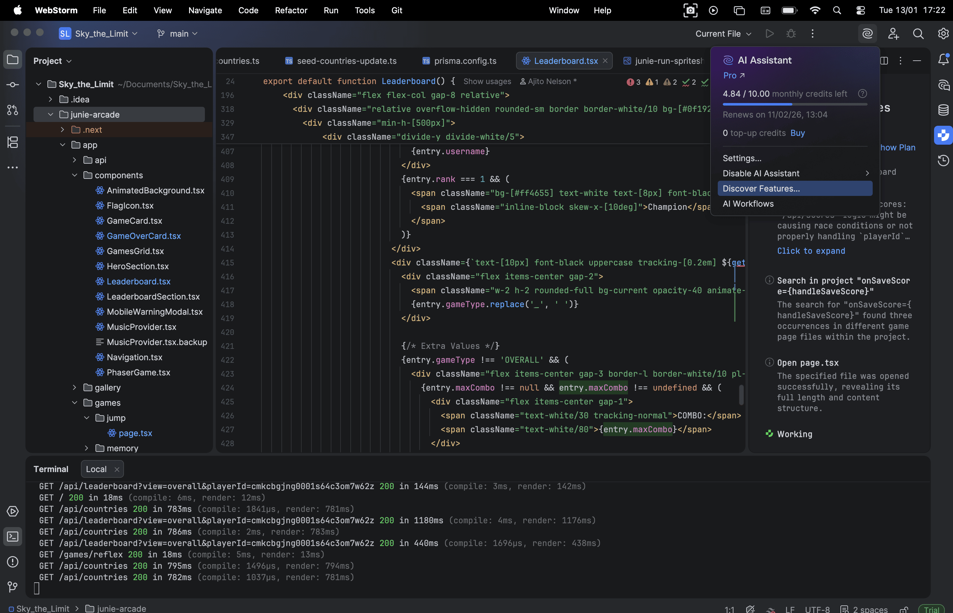953x613 pixels.
Task: Open the Problems tool window icon
Action: pos(12,561)
